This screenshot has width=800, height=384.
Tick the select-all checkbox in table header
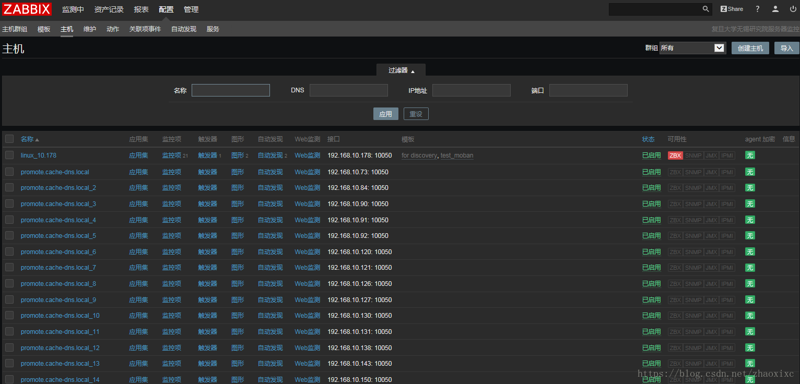tap(9, 139)
